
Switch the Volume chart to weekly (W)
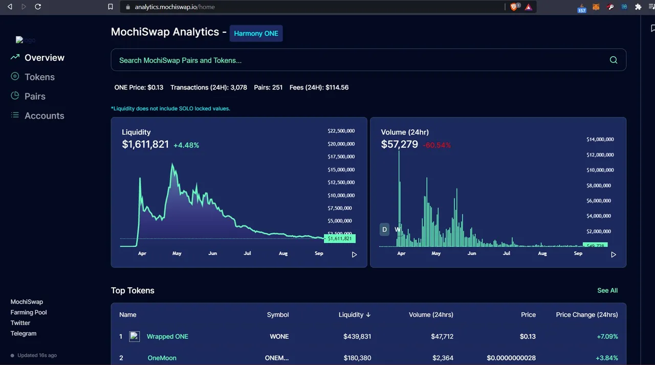click(x=397, y=230)
